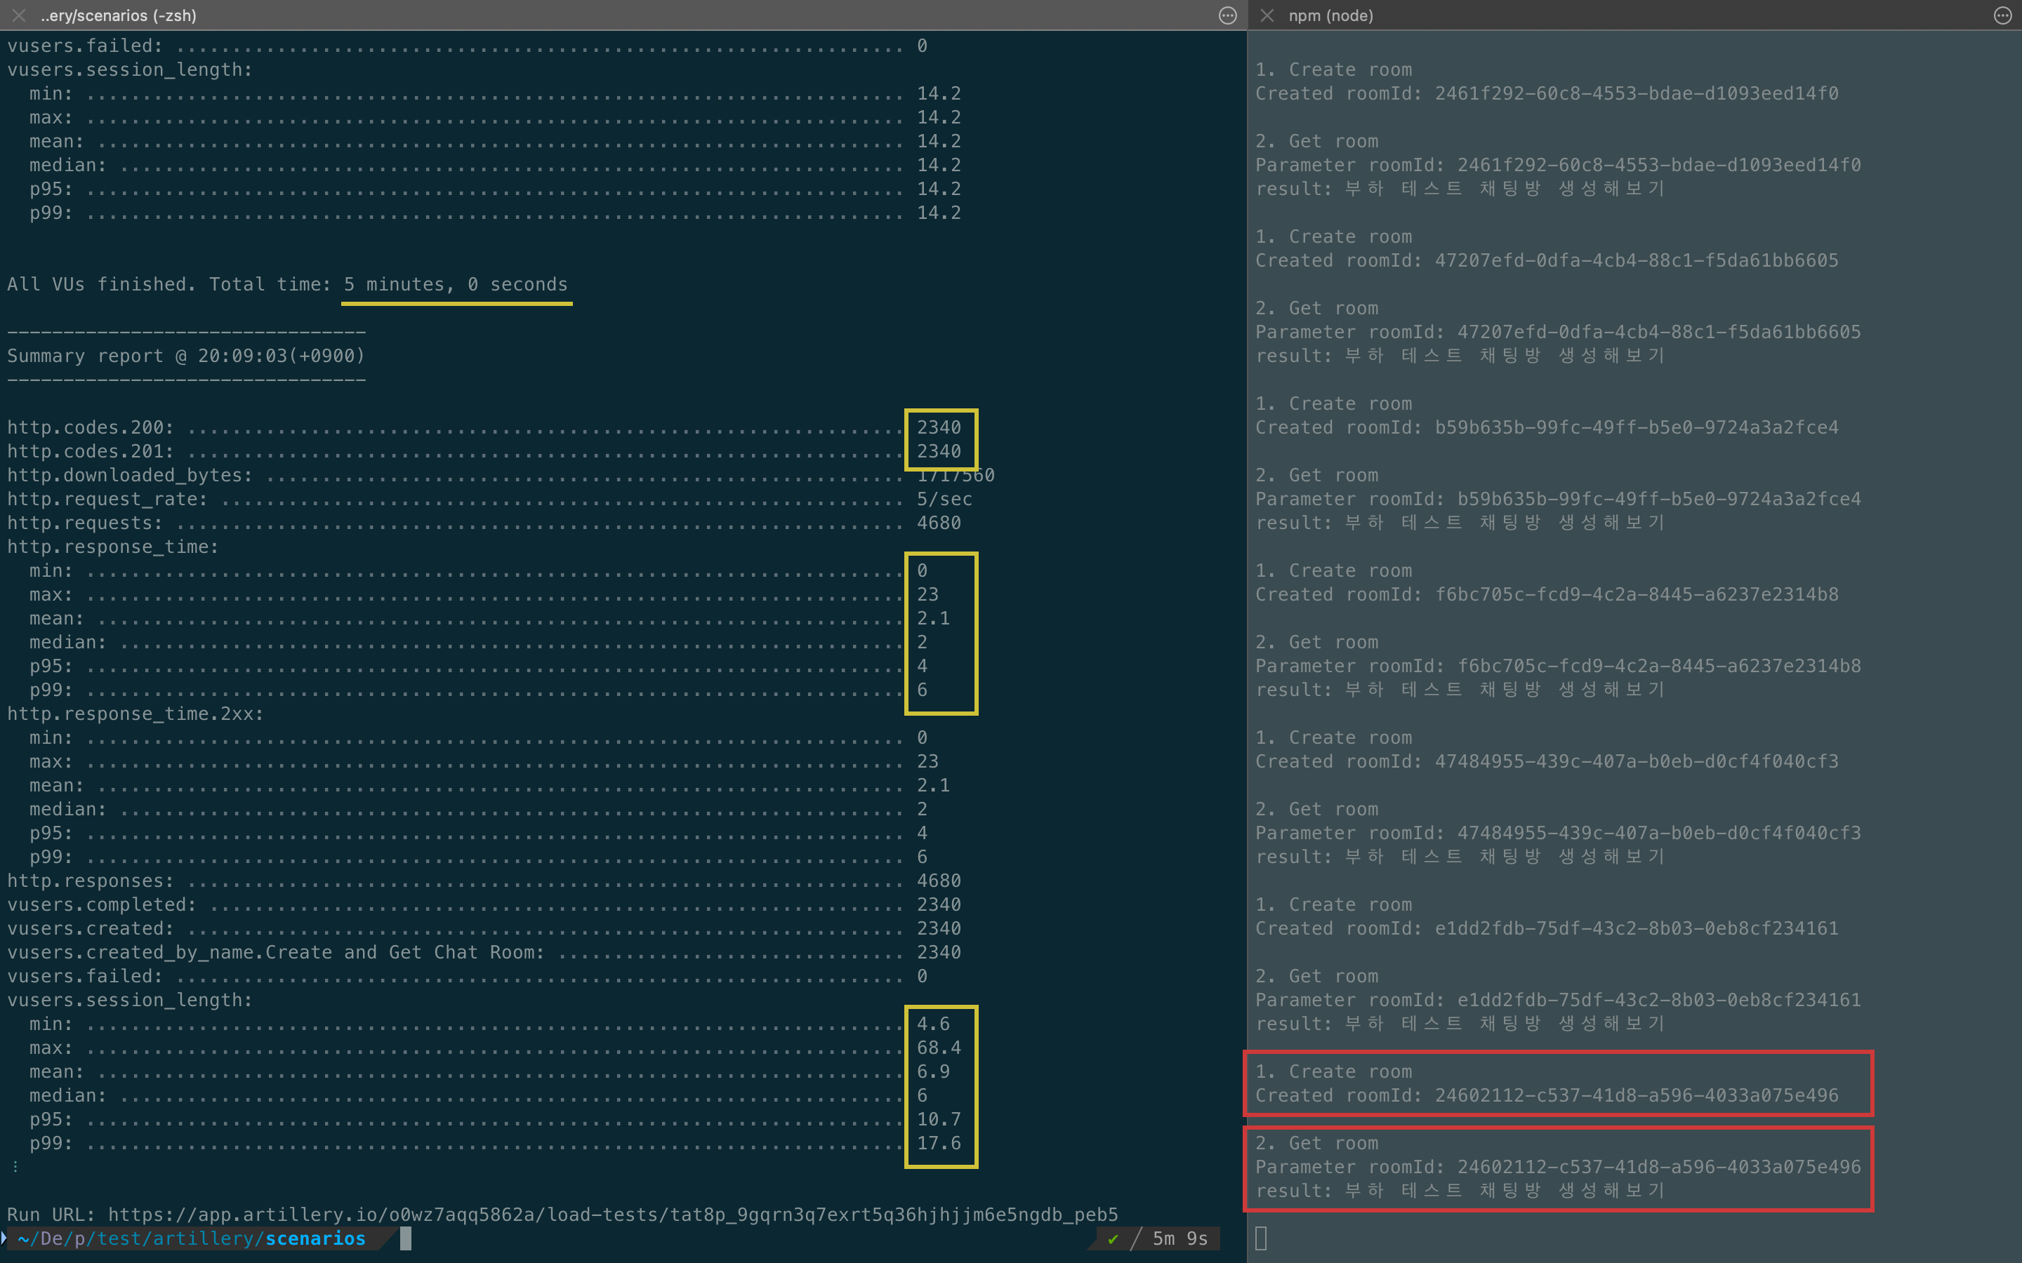Click the result line under roomId 24602112
Viewport: 2022px width, 1263px height.
coord(1460,1190)
